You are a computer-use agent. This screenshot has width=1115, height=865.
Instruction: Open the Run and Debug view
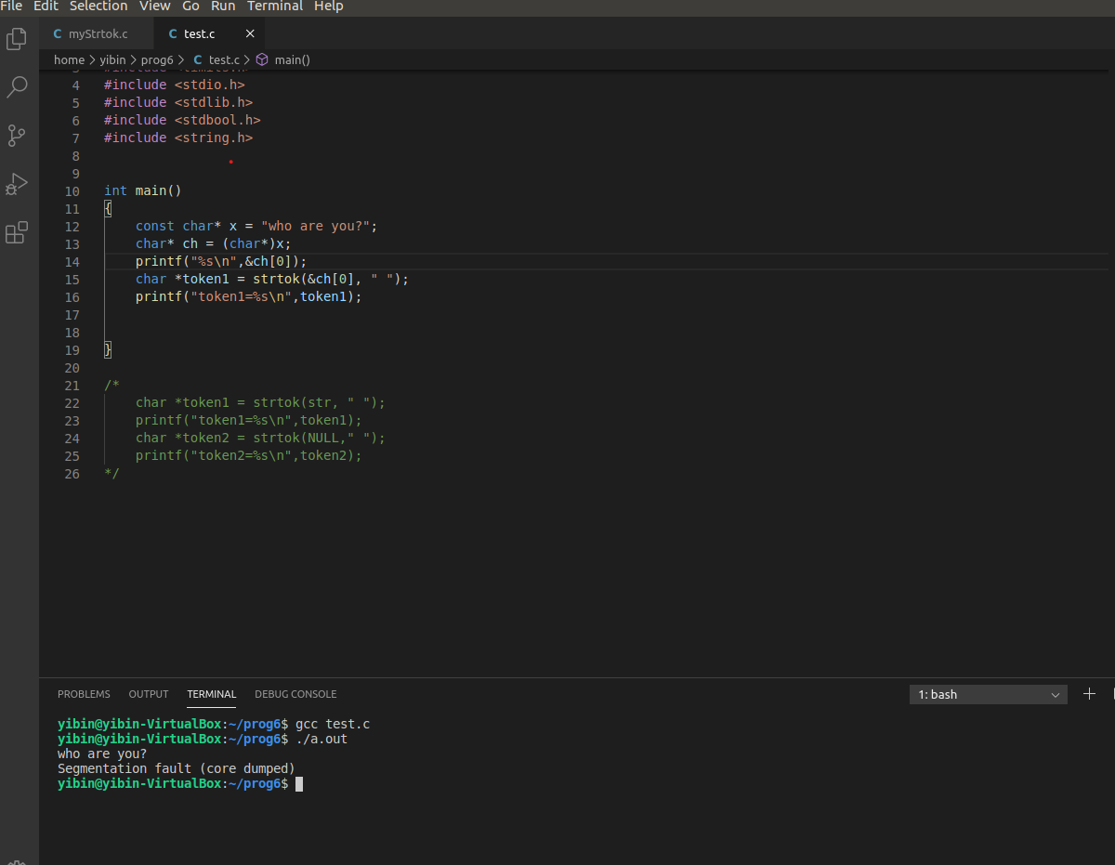tap(17, 184)
